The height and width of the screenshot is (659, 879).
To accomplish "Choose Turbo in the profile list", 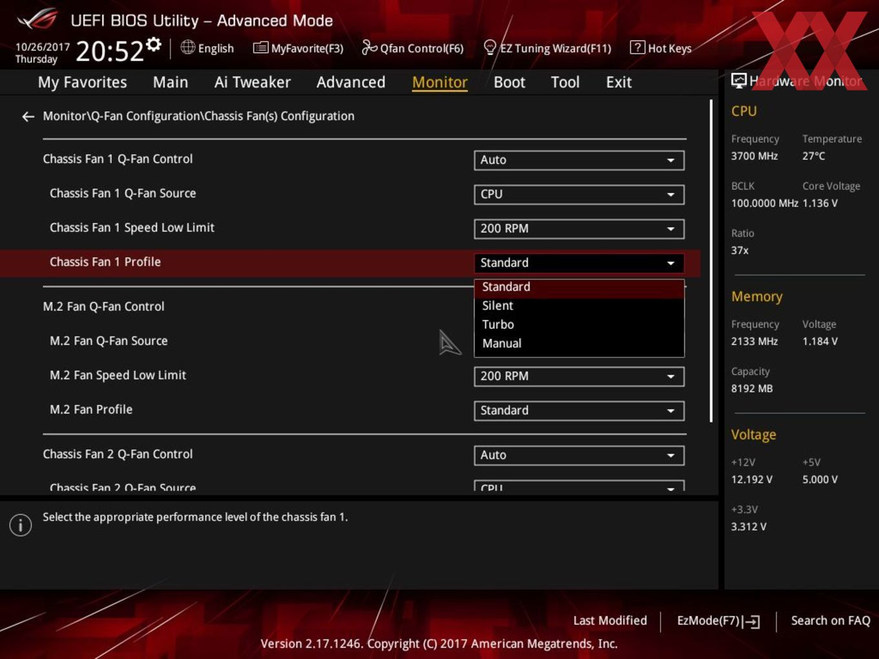I will pos(579,325).
